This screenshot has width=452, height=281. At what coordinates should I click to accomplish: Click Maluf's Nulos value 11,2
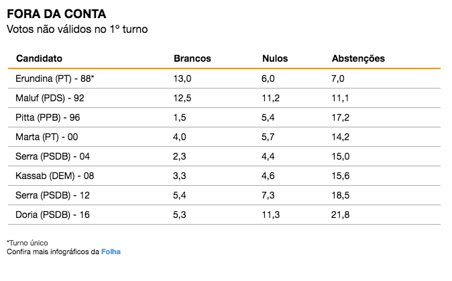click(x=272, y=98)
